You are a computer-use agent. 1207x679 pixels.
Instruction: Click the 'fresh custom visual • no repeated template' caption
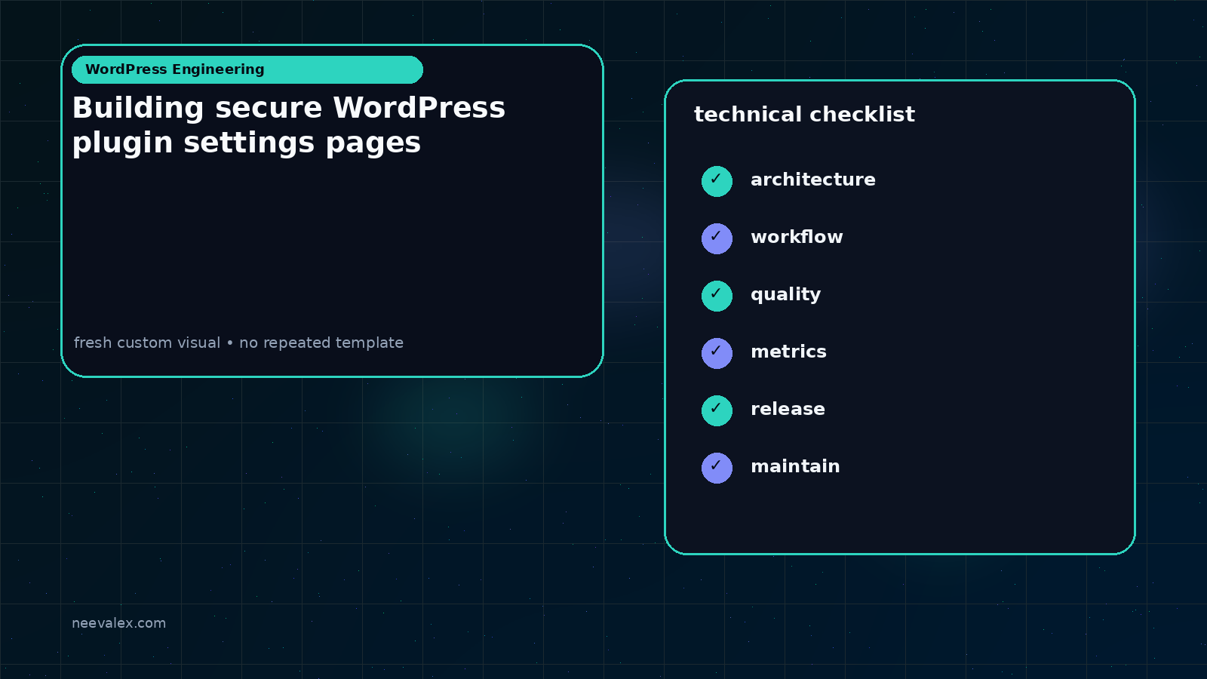238,343
